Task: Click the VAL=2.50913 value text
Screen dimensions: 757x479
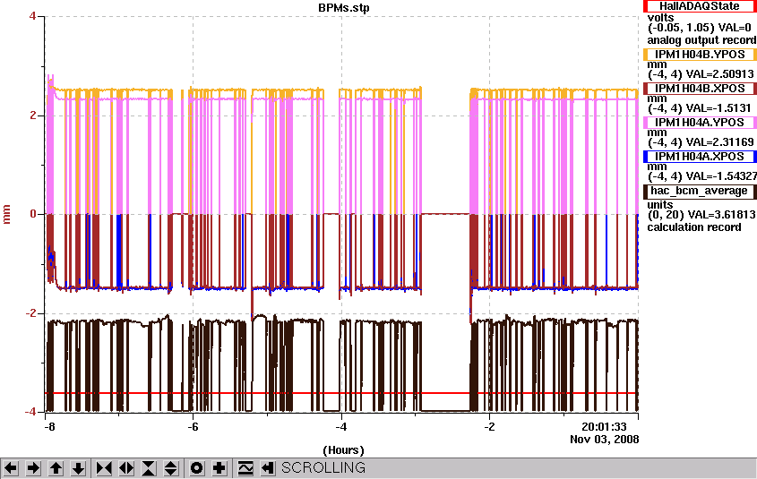Action: (720, 74)
